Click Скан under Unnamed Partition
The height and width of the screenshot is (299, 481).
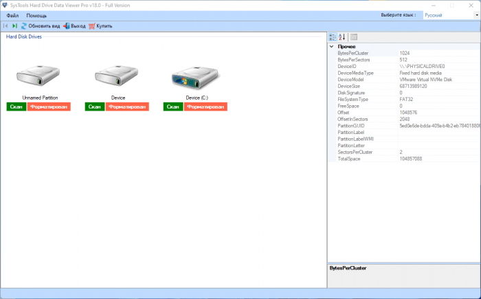pos(16,107)
